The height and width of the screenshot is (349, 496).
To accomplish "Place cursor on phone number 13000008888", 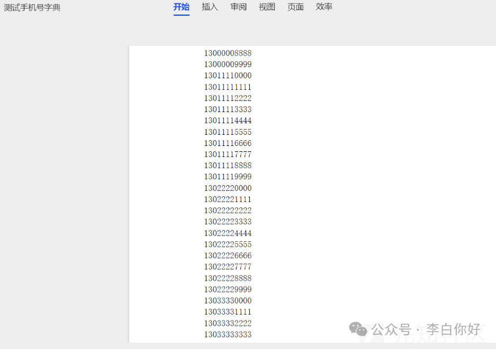I will [x=228, y=53].
